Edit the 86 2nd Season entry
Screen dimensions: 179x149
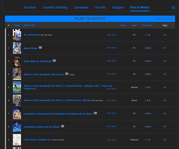click(x=109, y=35)
